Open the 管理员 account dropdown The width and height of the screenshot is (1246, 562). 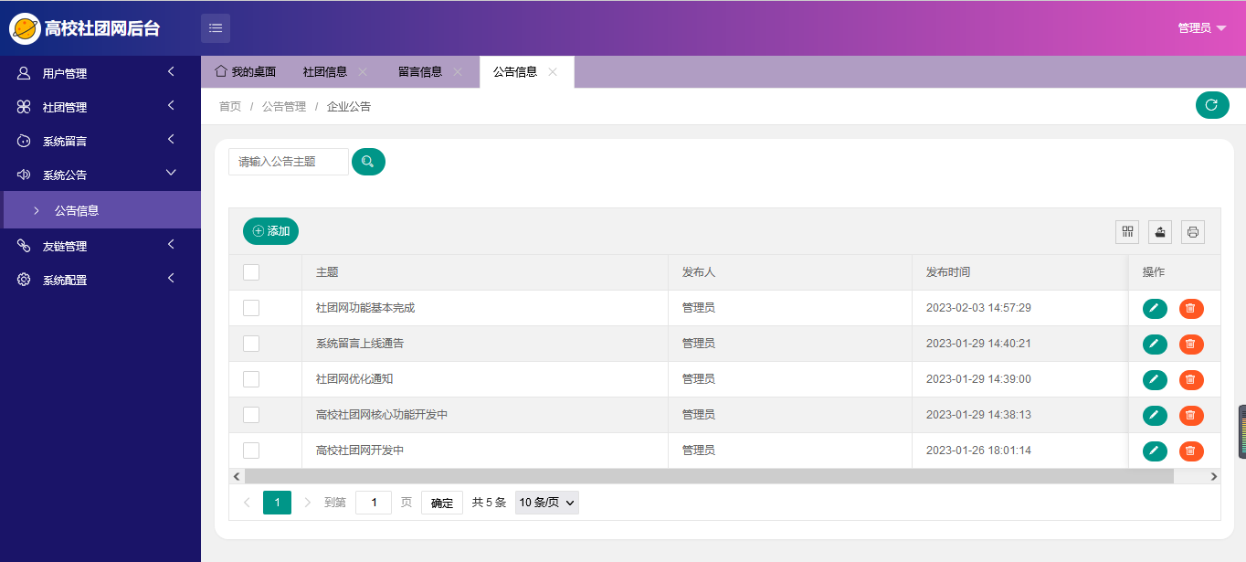click(x=1202, y=28)
